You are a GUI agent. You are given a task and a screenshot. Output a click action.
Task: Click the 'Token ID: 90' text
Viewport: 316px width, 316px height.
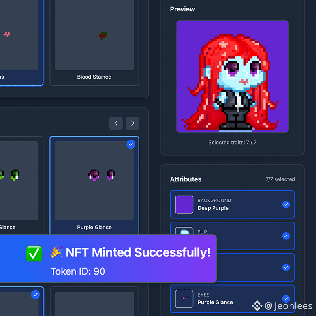[x=78, y=271]
